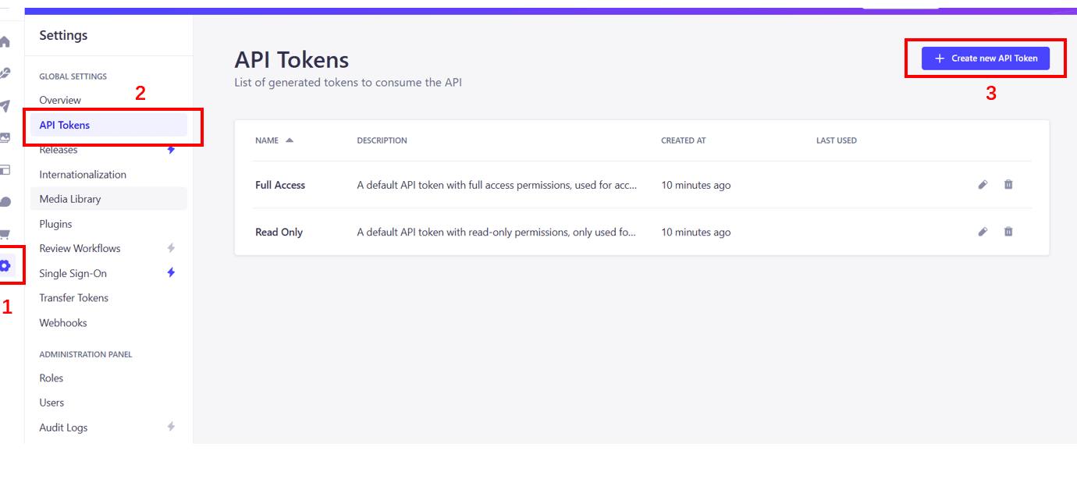Edit the Read Only token via pencil icon

pyautogui.click(x=983, y=231)
